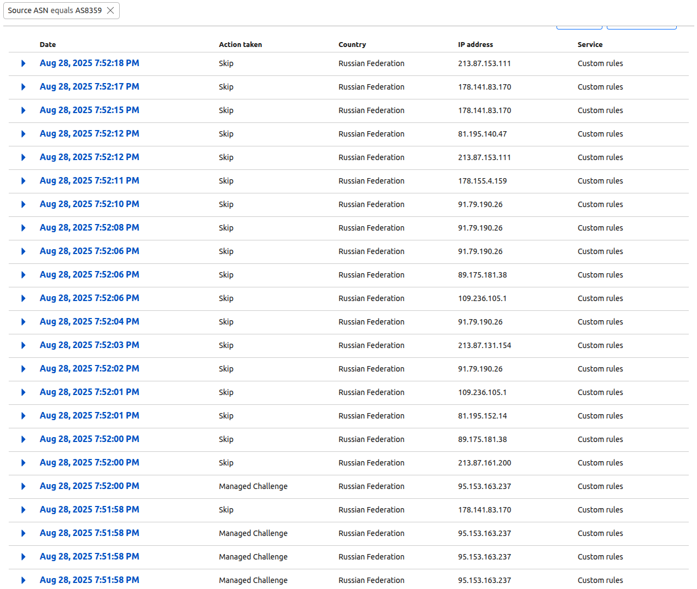Open the 7:52:11 PM event date link

(89, 181)
